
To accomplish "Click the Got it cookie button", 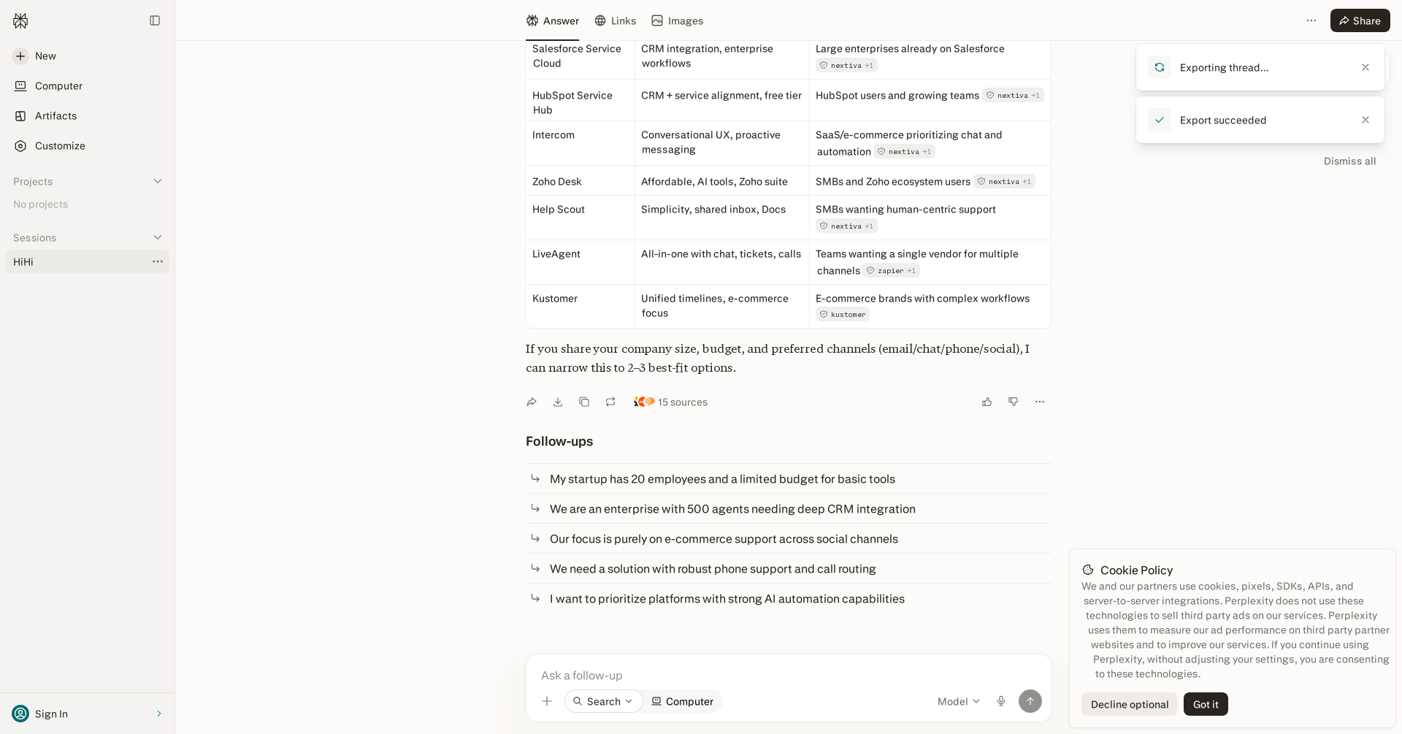I will (x=1206, y=704).
